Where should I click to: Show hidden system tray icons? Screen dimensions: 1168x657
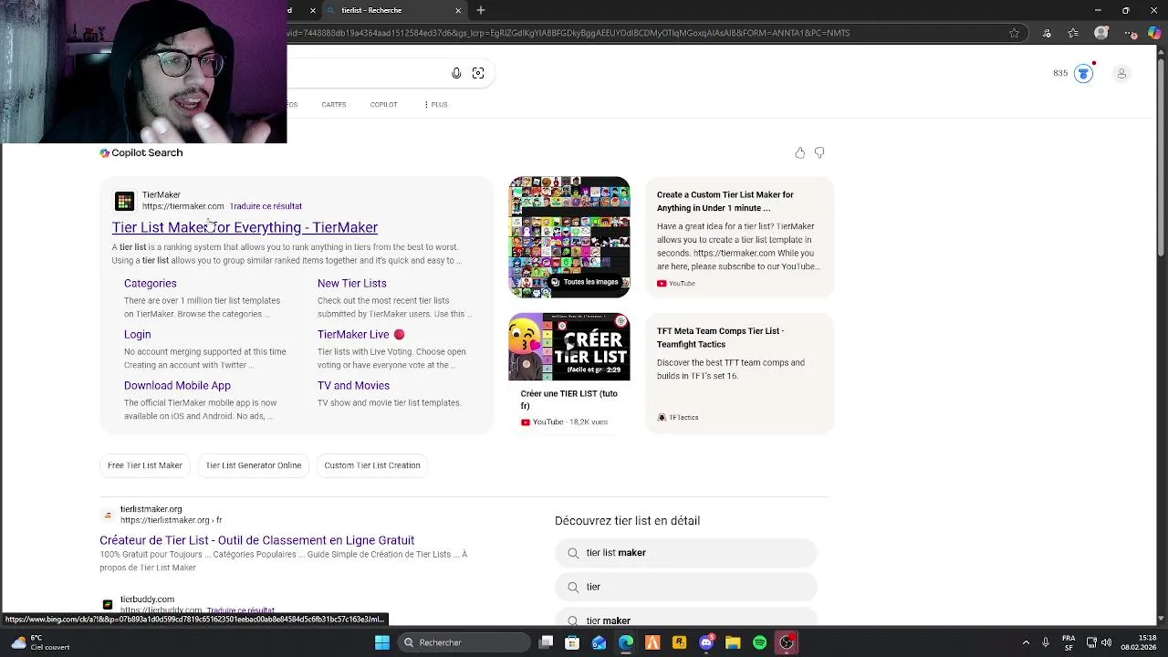coord(1026,642)
